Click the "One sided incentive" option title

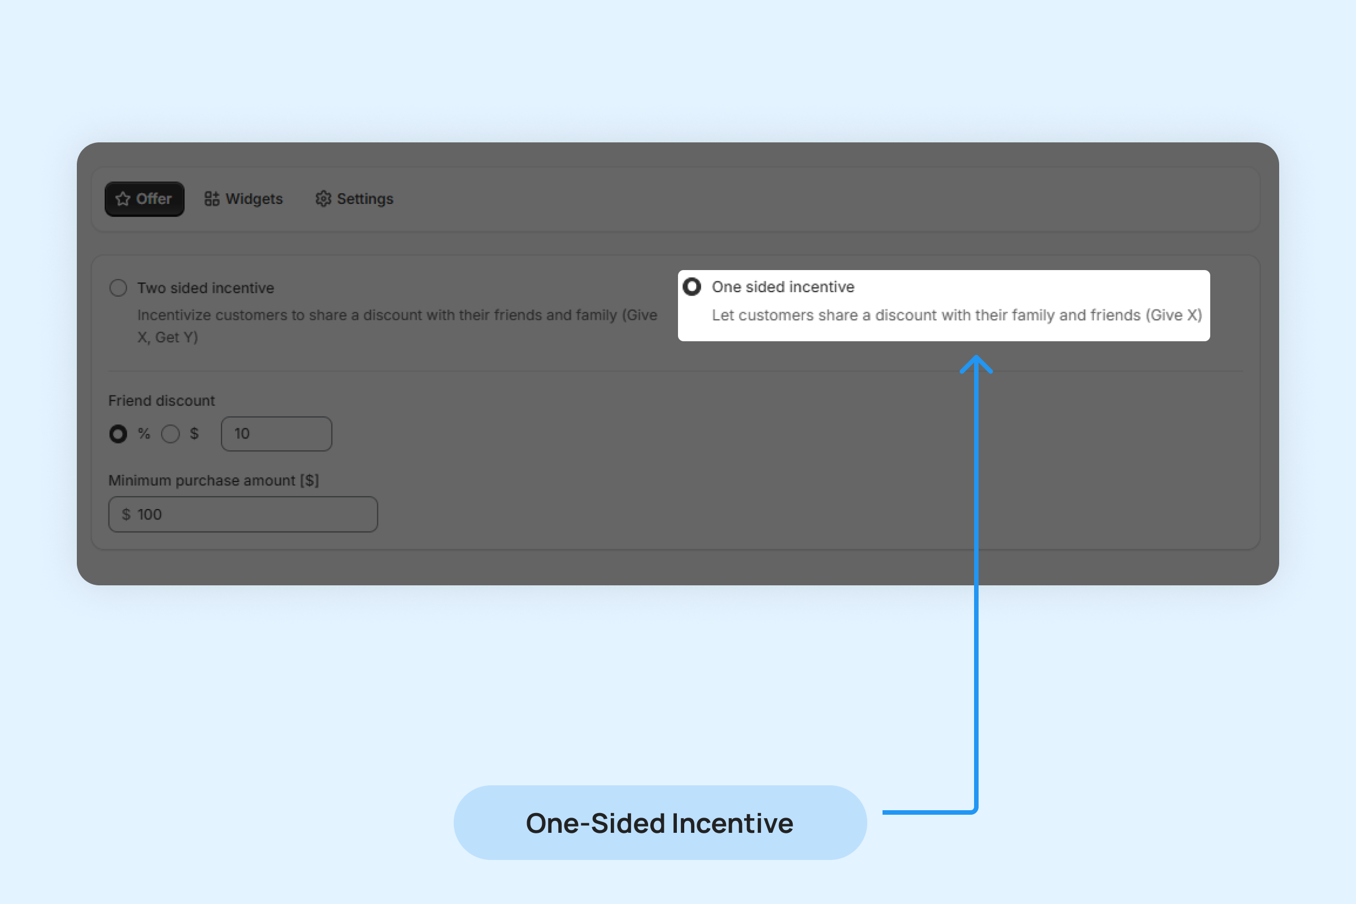click(783, 286)
